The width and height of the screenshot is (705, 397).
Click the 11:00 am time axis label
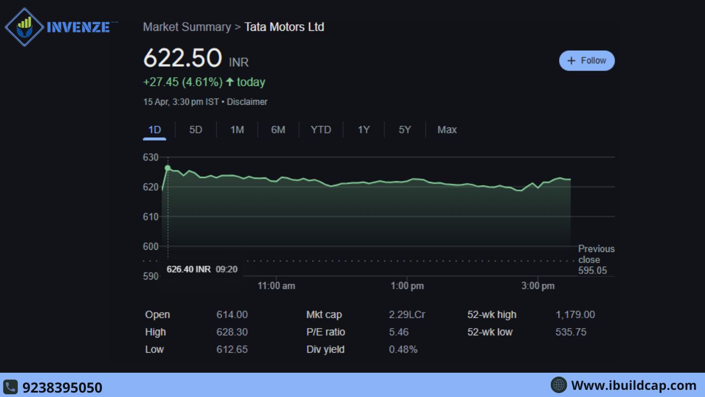[x=276, y=286]
